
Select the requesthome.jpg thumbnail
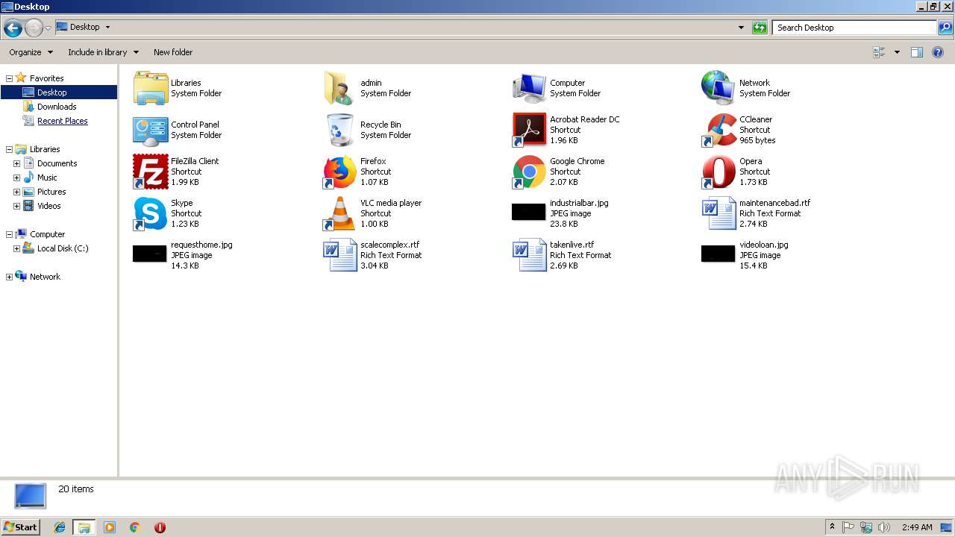(150, 254)
